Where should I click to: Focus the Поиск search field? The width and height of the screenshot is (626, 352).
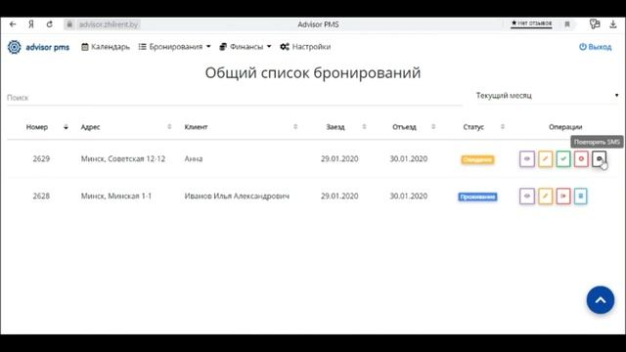point(235,98)
